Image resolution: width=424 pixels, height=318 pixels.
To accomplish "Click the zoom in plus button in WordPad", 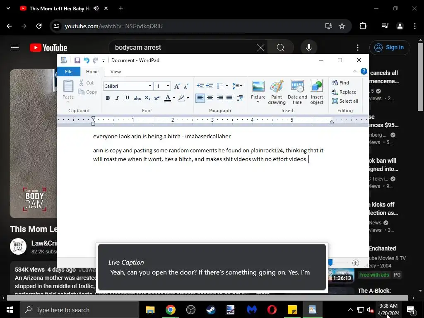I will 356,263.
